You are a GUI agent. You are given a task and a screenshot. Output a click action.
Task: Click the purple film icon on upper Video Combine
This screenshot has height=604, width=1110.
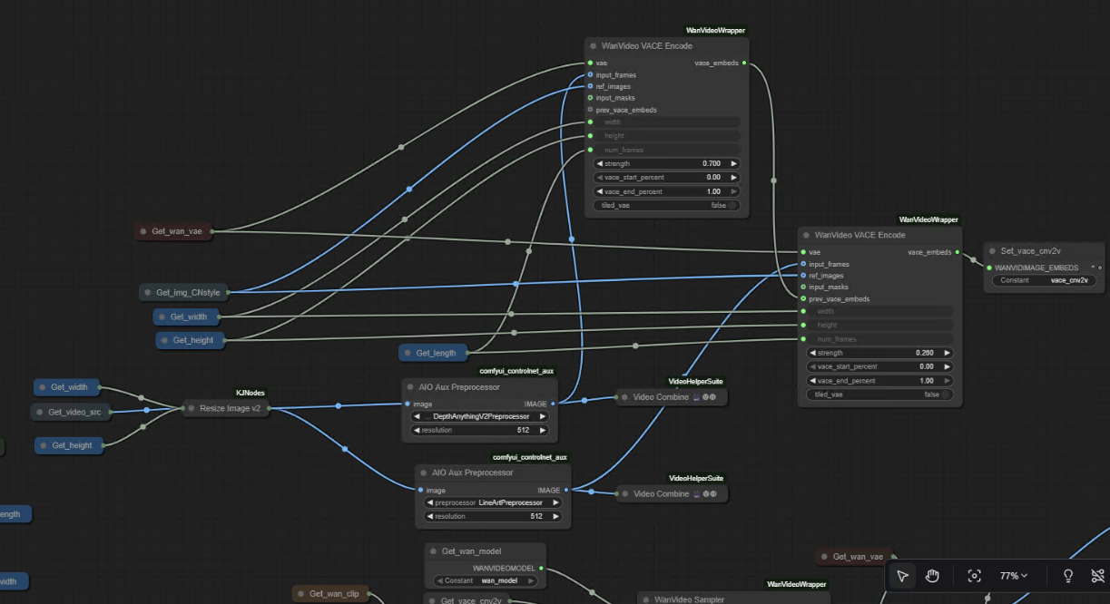pyautogui.click(x=696, y=397)
